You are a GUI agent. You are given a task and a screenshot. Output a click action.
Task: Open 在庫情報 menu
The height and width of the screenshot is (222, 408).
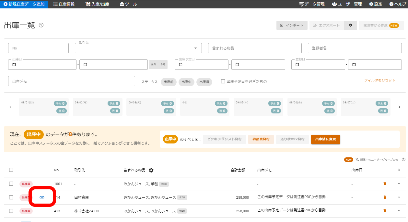click(x=64, y=4)
